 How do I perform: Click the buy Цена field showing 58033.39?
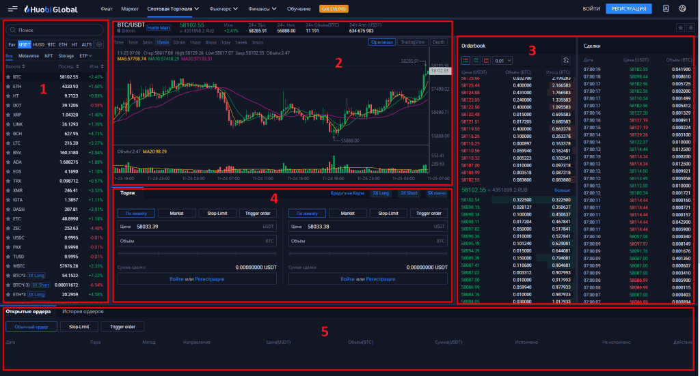[x=197, y=227]
